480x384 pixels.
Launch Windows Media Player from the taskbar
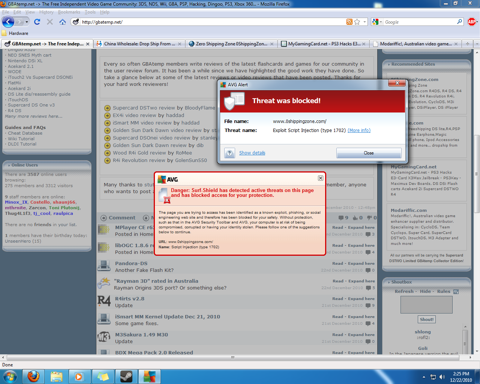click(79, 376)
